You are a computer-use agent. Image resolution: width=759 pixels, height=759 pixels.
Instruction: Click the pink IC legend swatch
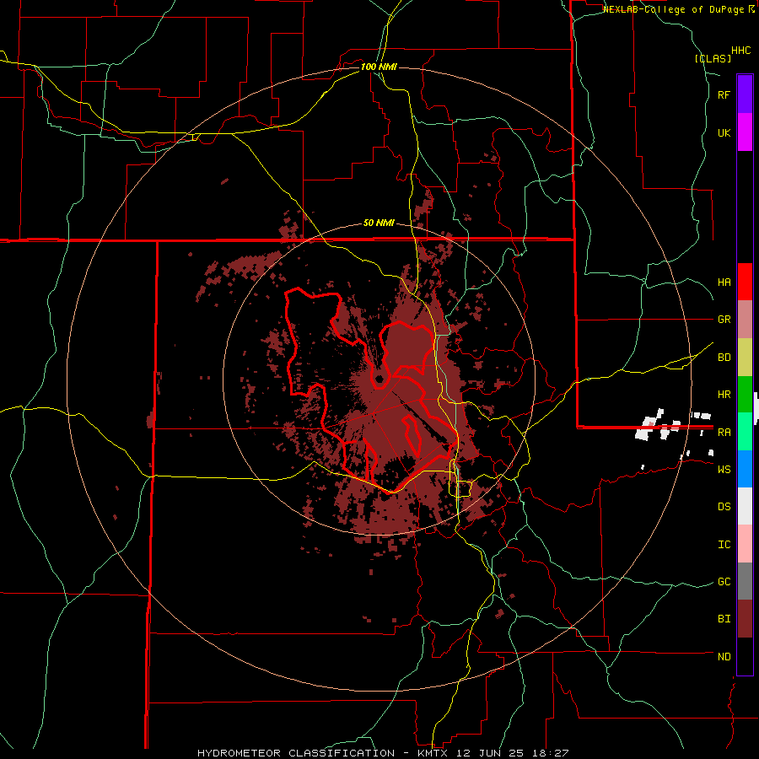[745, 544]
